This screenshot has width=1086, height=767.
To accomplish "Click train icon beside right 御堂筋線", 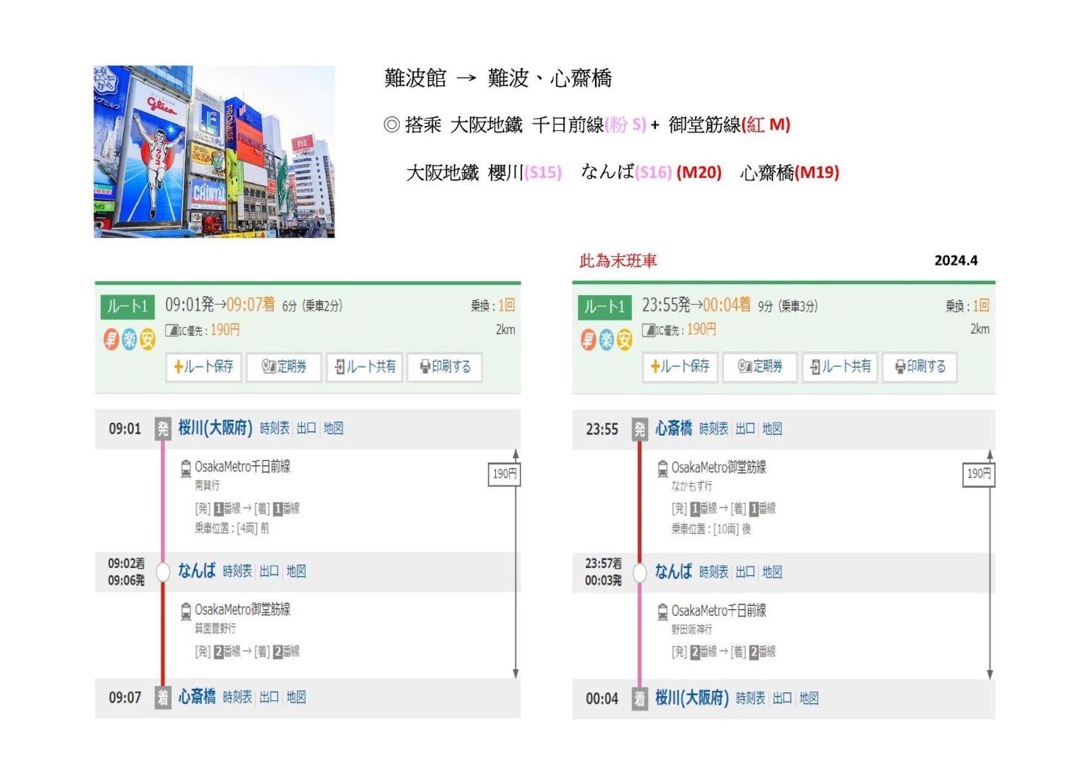I will tap(662, 468).
